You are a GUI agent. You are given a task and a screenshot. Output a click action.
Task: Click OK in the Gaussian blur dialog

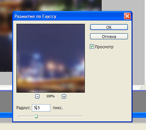pyautogui.click(x=109, y=27)
